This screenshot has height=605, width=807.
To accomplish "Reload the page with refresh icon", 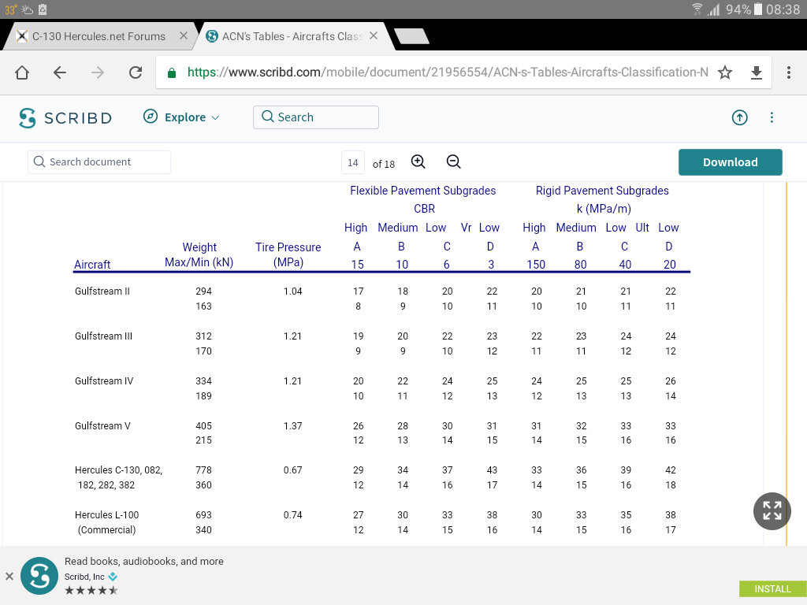I will (136, 72).
